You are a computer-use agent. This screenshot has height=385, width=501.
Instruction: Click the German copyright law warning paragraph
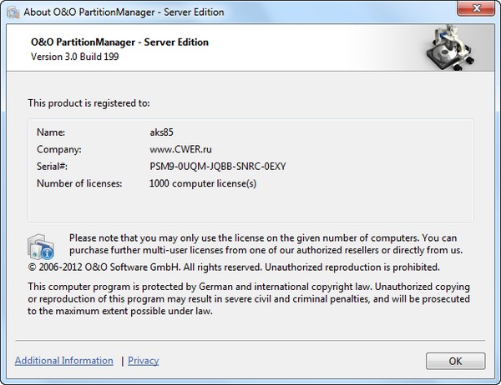[x=242, y=298]
